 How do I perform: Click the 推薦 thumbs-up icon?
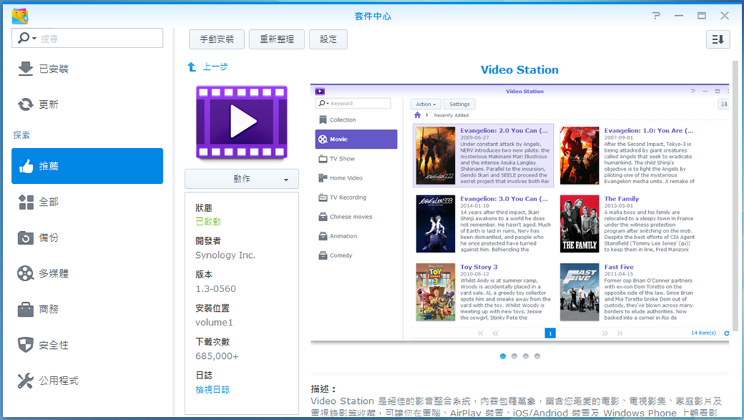(26, 166)
